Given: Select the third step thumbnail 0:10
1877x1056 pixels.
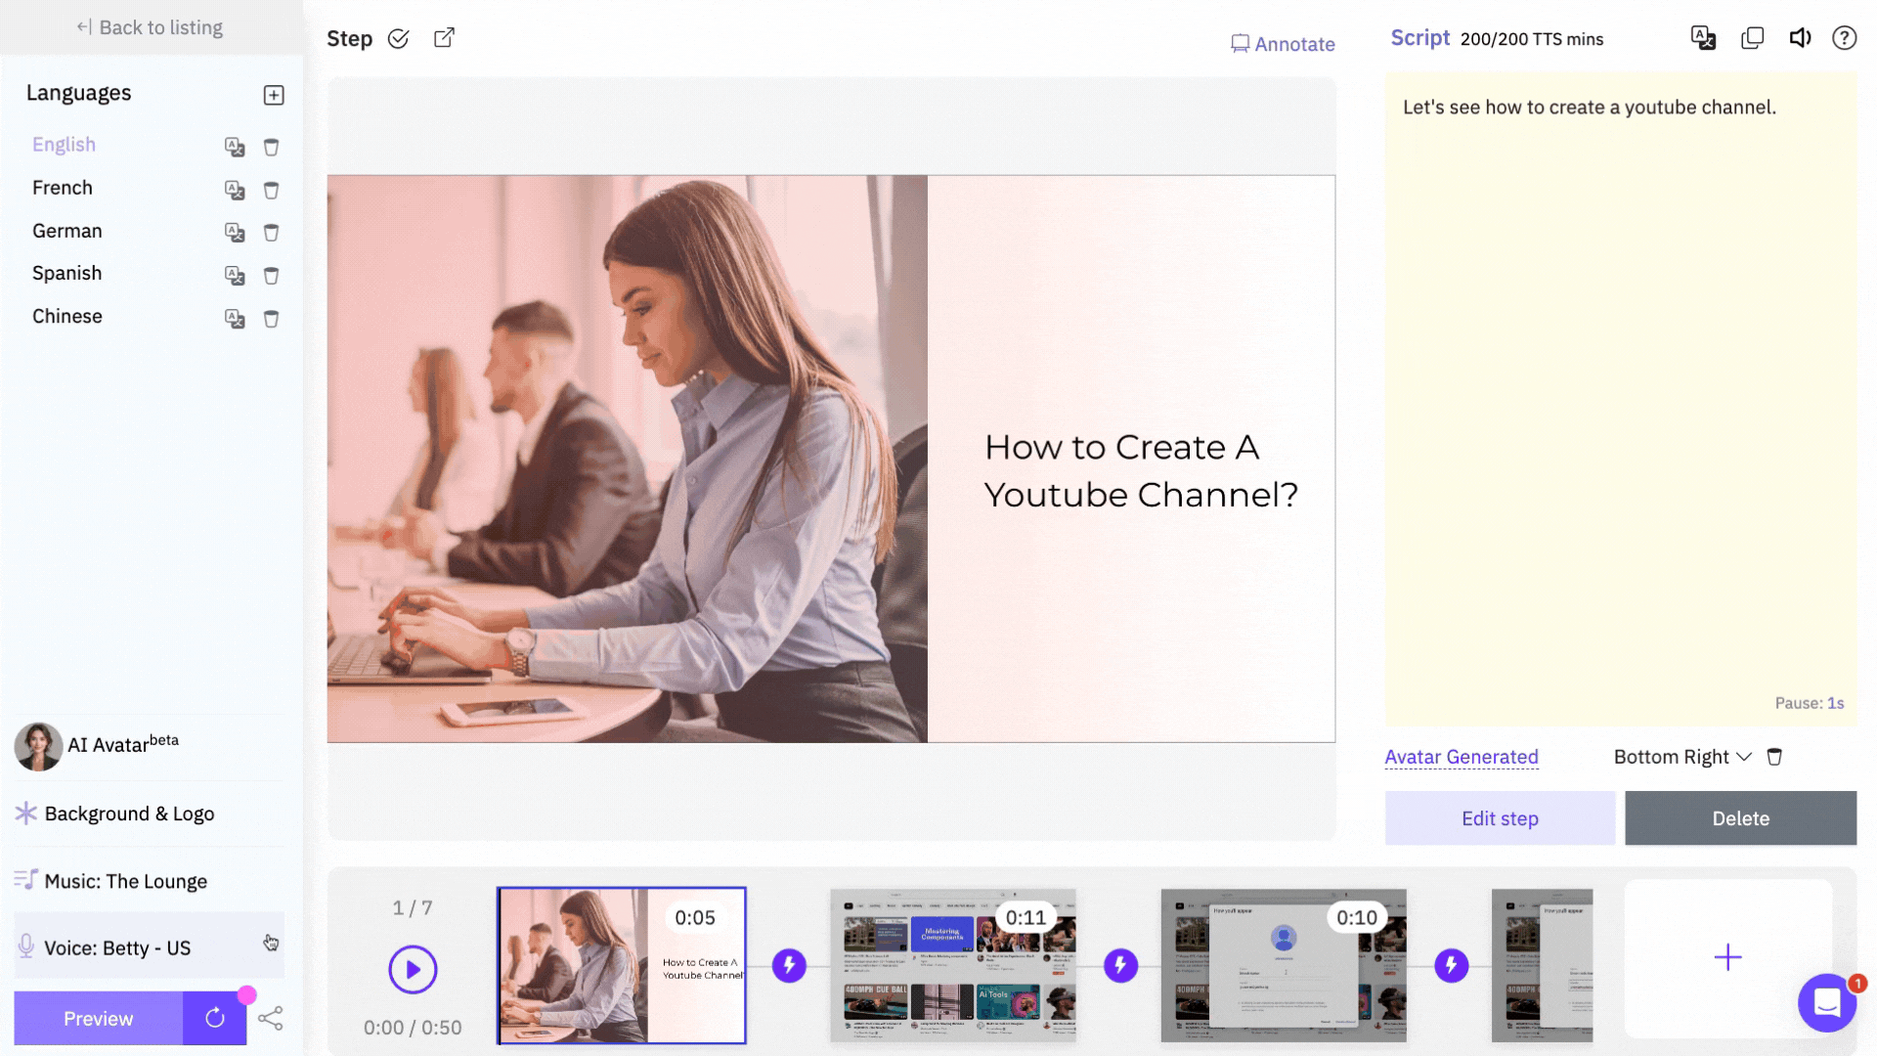Looking at the screenshot, I should point(1284,965).
